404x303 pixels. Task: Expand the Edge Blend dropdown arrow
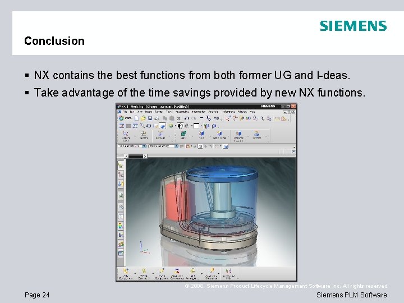pos(228,136)
